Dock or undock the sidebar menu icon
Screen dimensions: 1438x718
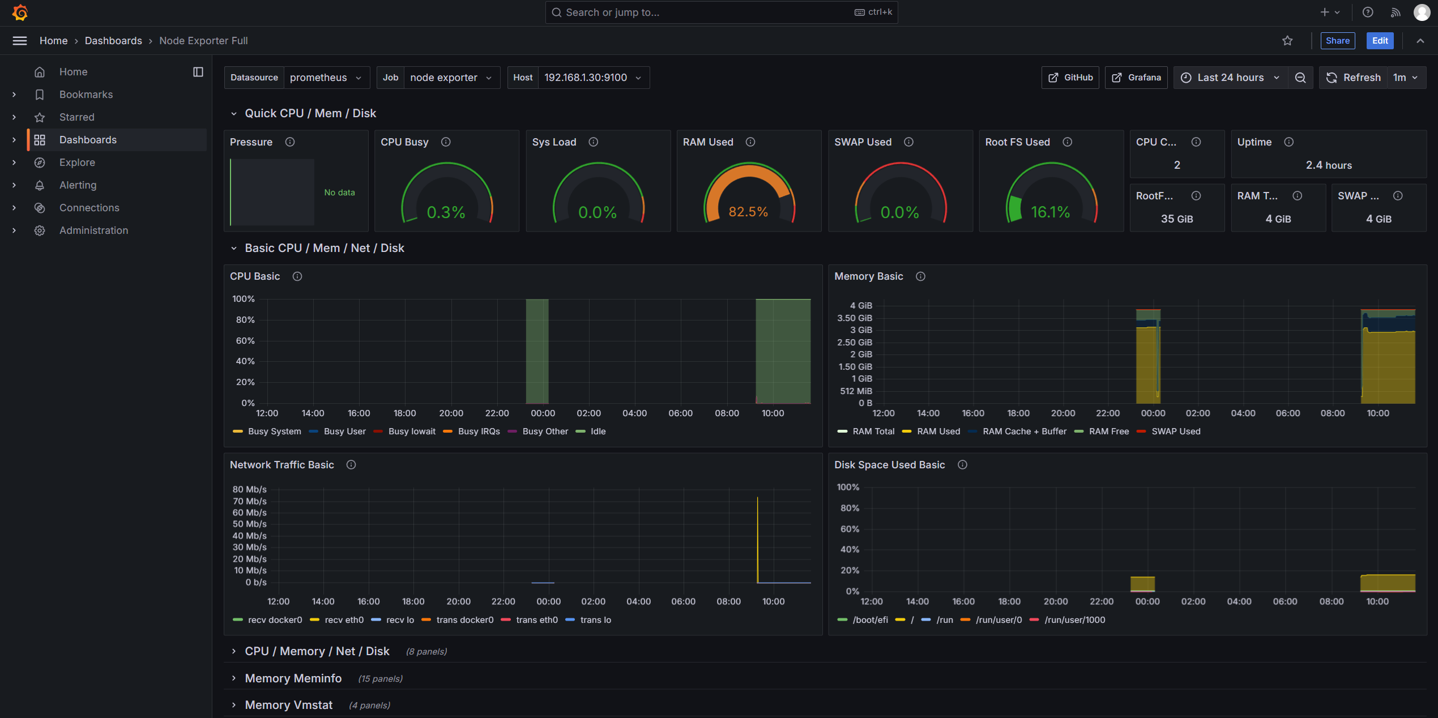pyautogui.click(x=198, y=72)
